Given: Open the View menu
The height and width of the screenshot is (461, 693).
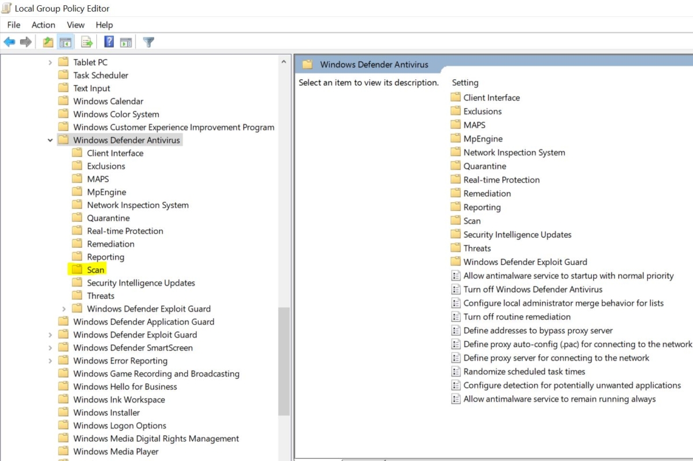Looking at the screenshot, I should click(76, 25).
